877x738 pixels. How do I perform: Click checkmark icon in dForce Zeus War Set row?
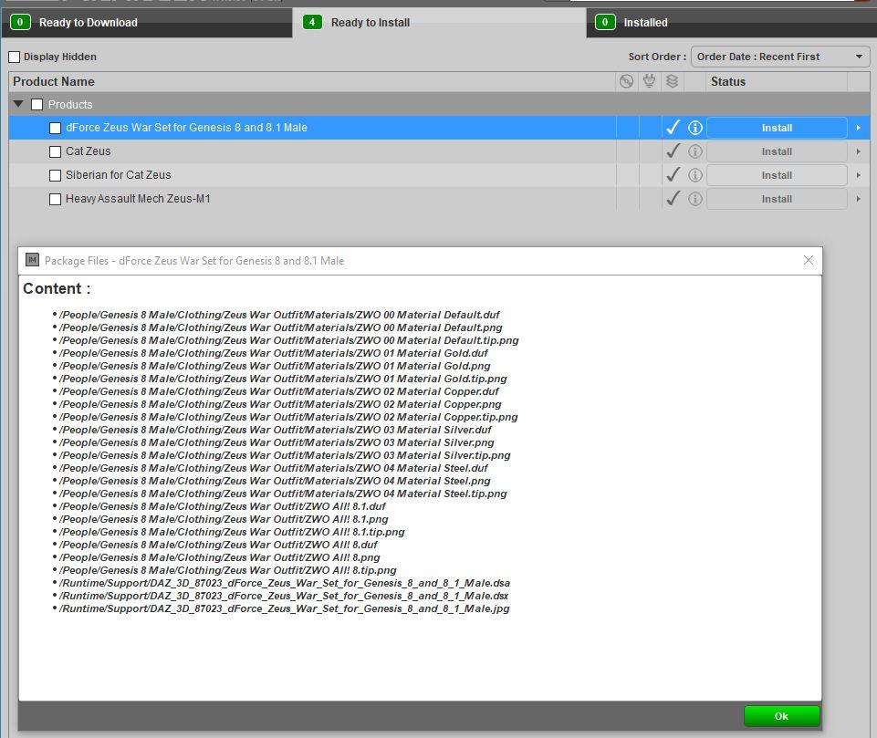[673, 128]
